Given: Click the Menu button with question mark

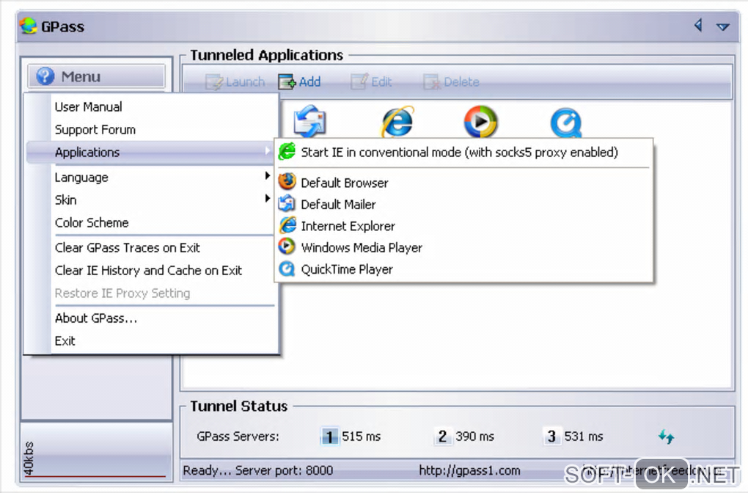Looking at the screenshot, I should 96,76.
